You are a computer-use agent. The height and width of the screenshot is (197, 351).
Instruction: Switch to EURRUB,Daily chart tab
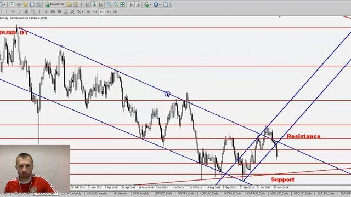tap(257, 193)
